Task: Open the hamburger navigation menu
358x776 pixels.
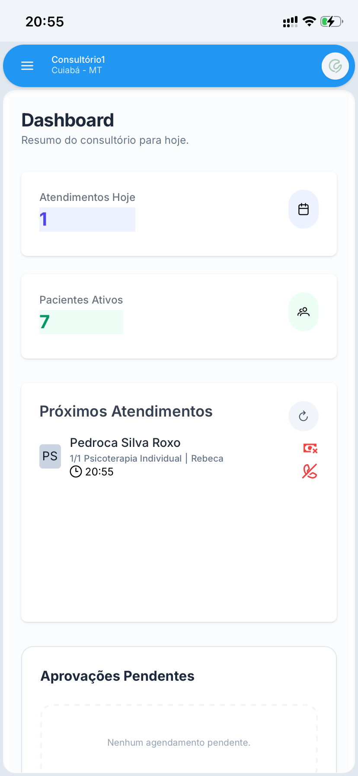Action: coord(27,66)
